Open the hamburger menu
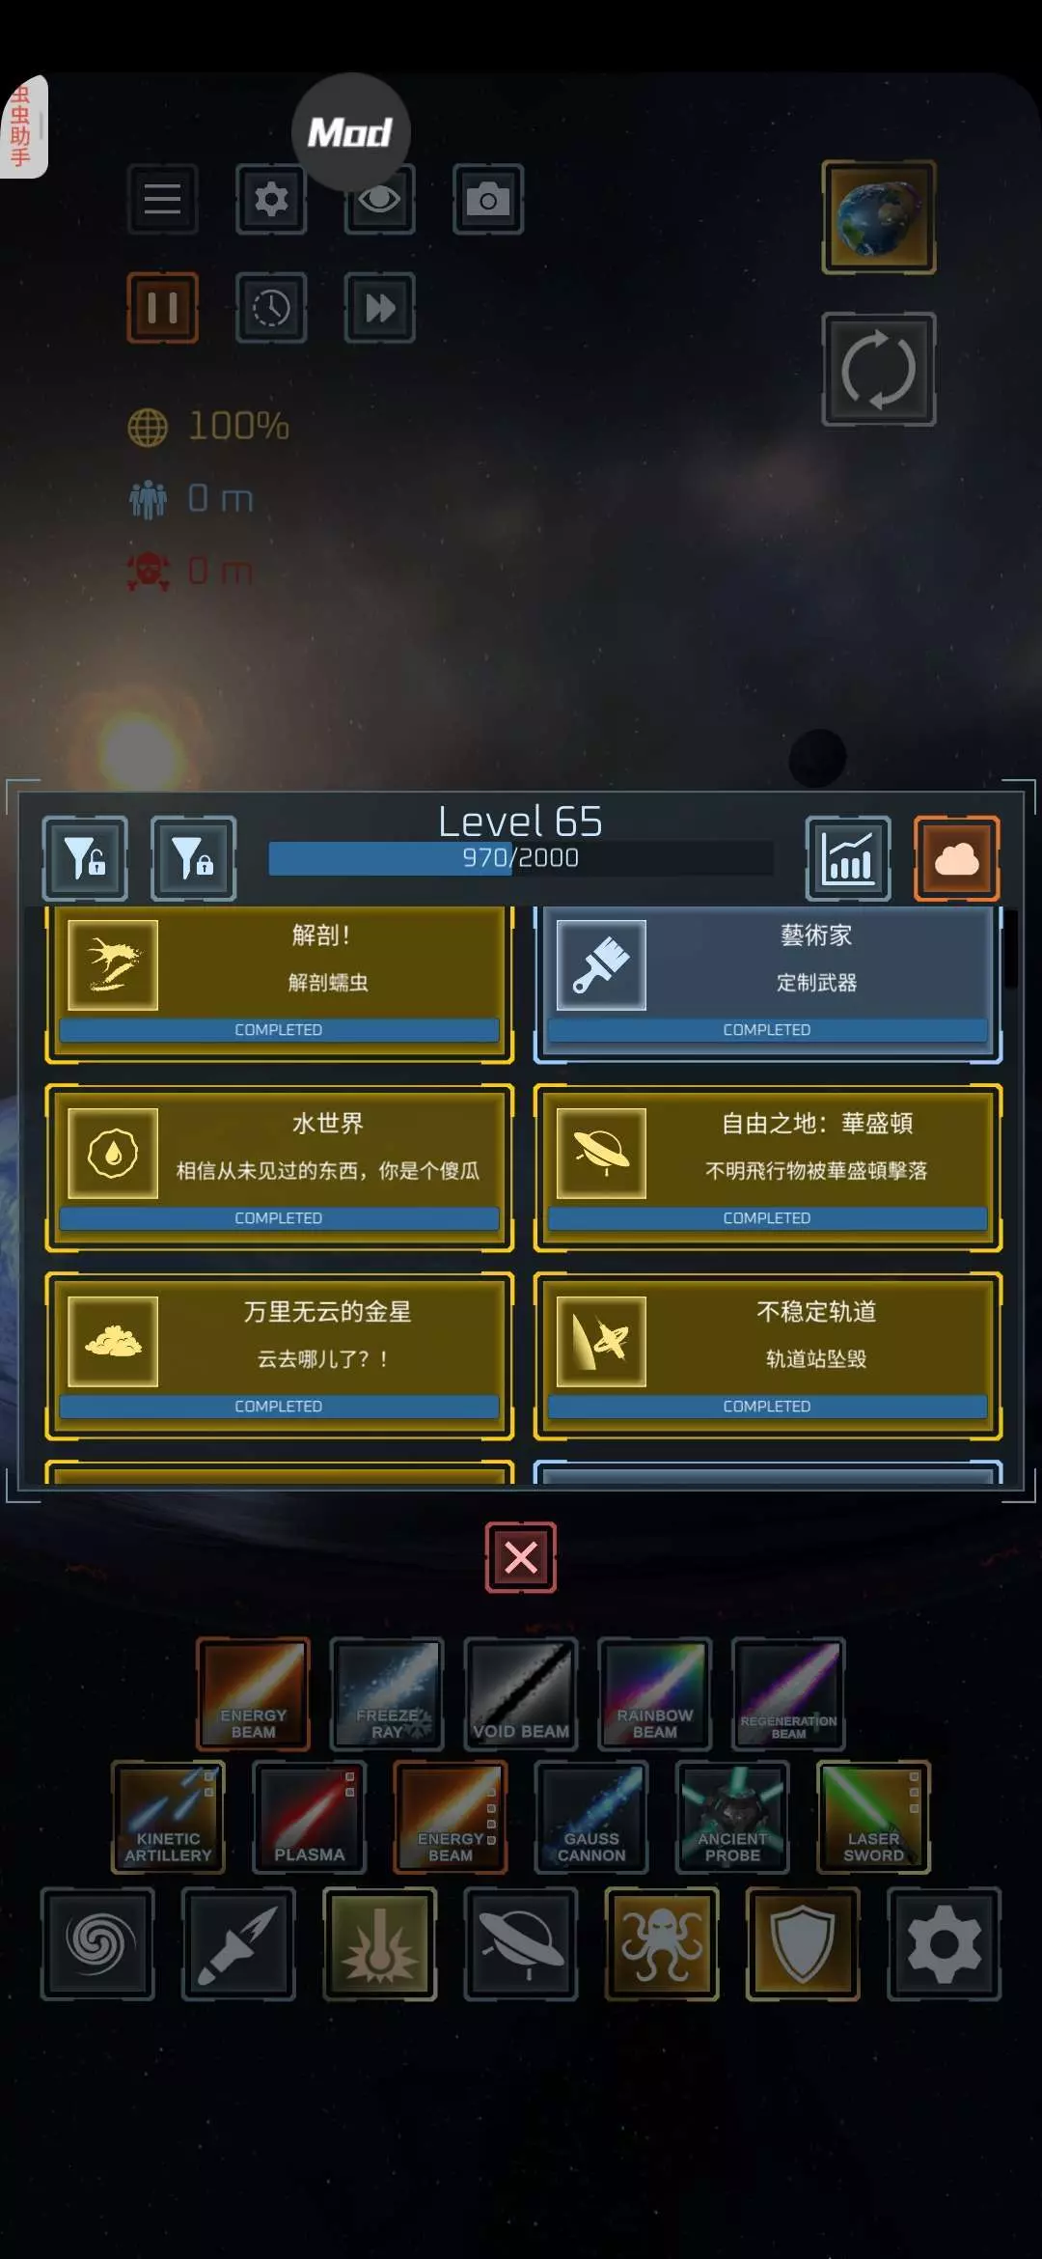This screenshot has width=1042, height=2259. coord(163,200)
